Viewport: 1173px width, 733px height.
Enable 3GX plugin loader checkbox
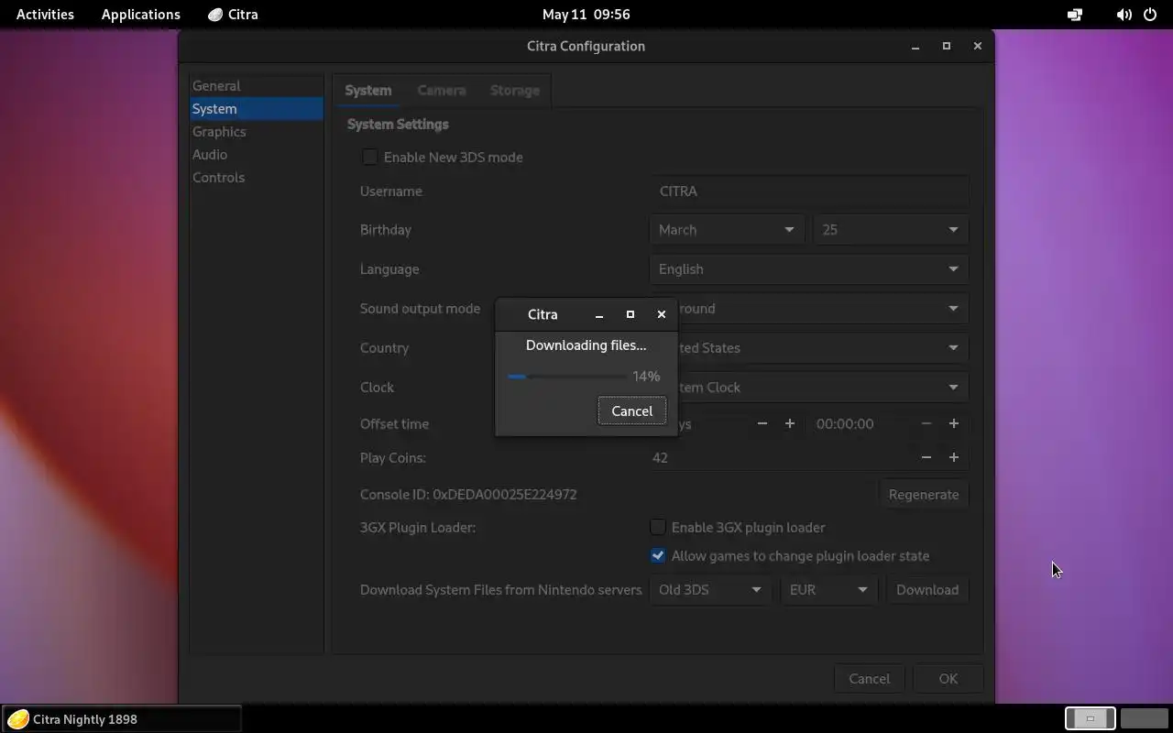click(x=658, y=527)
